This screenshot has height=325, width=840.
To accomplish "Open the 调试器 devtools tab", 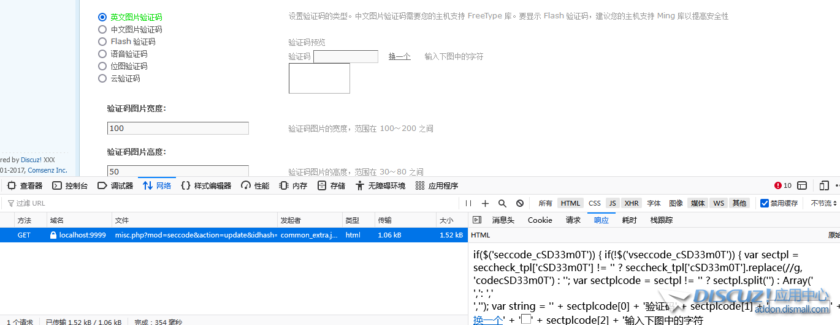I will [115, 185].
